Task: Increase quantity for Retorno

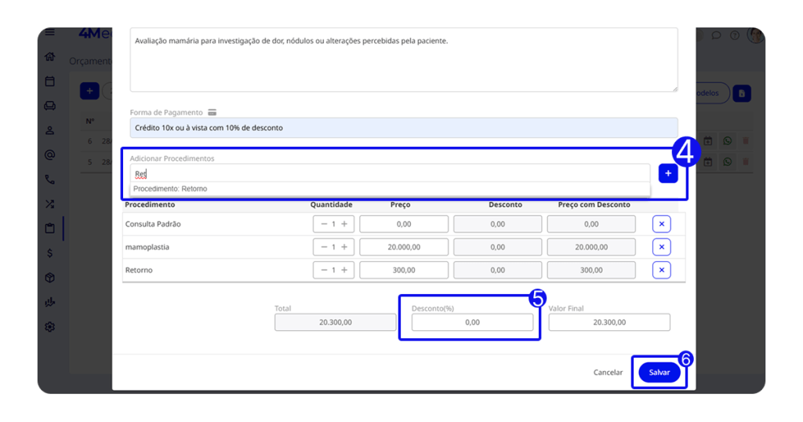Action: (x=343, y=271)
